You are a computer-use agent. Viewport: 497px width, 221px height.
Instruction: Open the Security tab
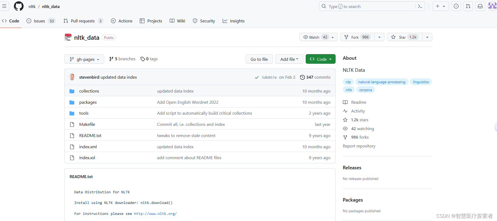point(204,21)
